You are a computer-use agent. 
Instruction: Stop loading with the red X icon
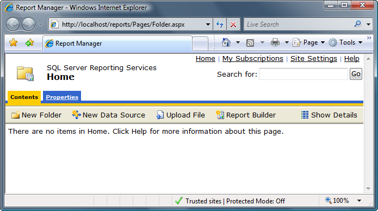pos(233,24)
